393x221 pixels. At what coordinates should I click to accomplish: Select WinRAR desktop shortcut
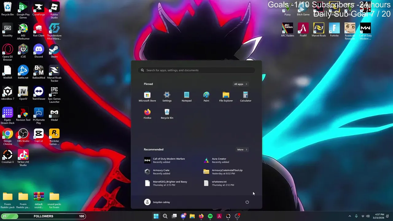(x=8, y=72)
